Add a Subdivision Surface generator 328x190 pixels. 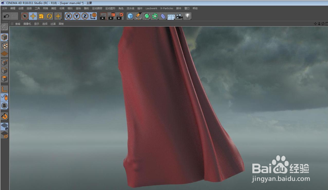(x=147, y=16)
